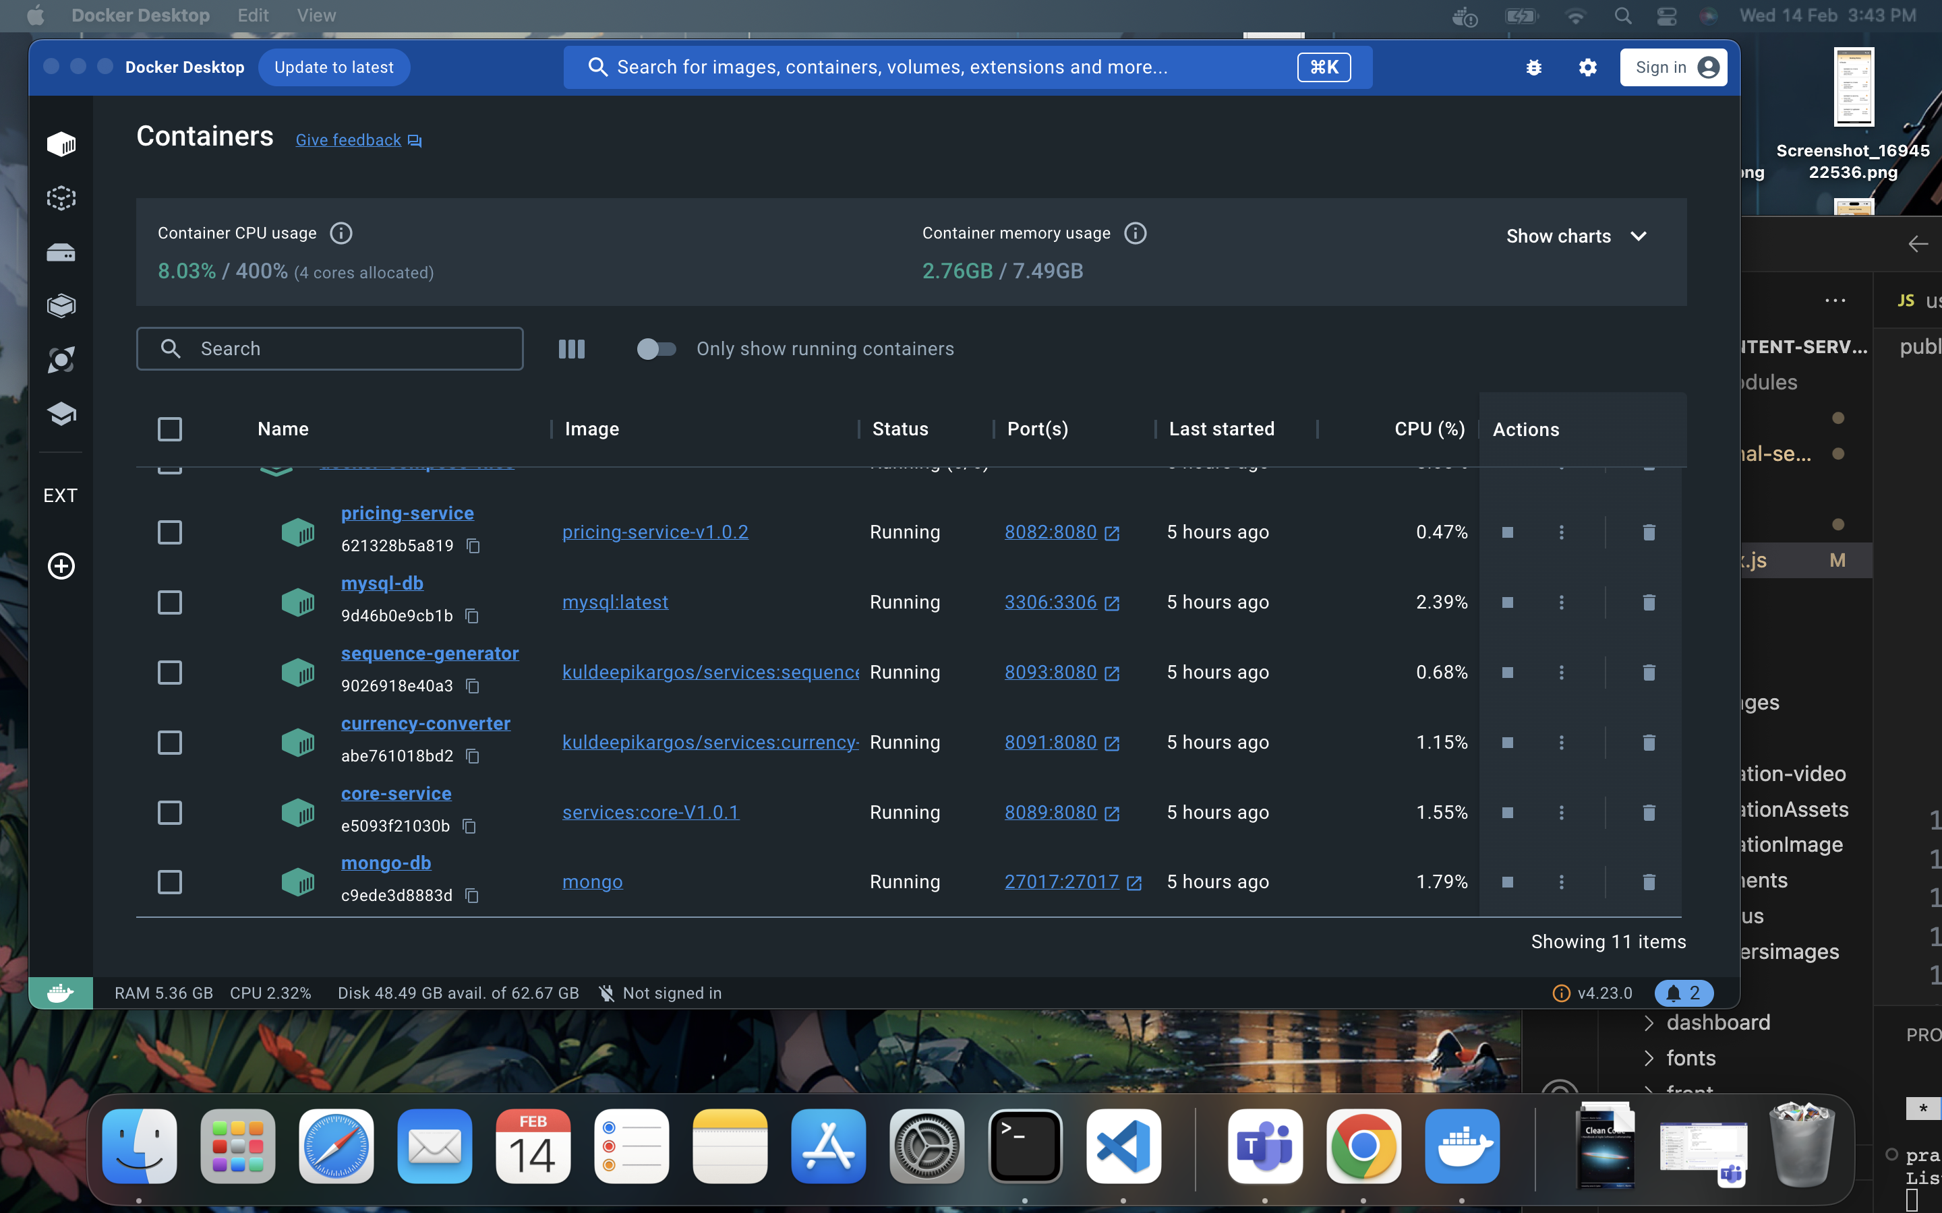Delete the currency-converter container
The height and width of the screenshot is (1213, 1942).
pos(1648,742)
